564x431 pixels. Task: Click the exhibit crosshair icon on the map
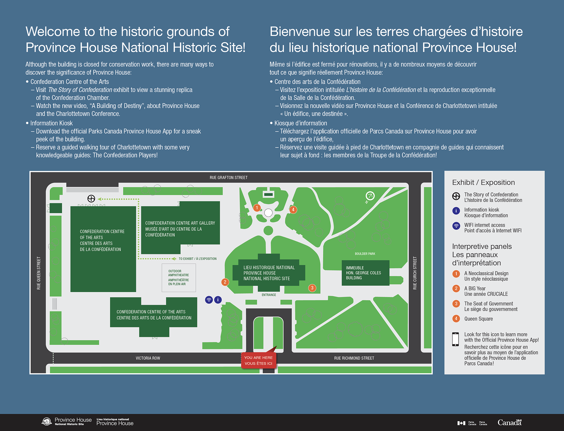click(91, 198)
